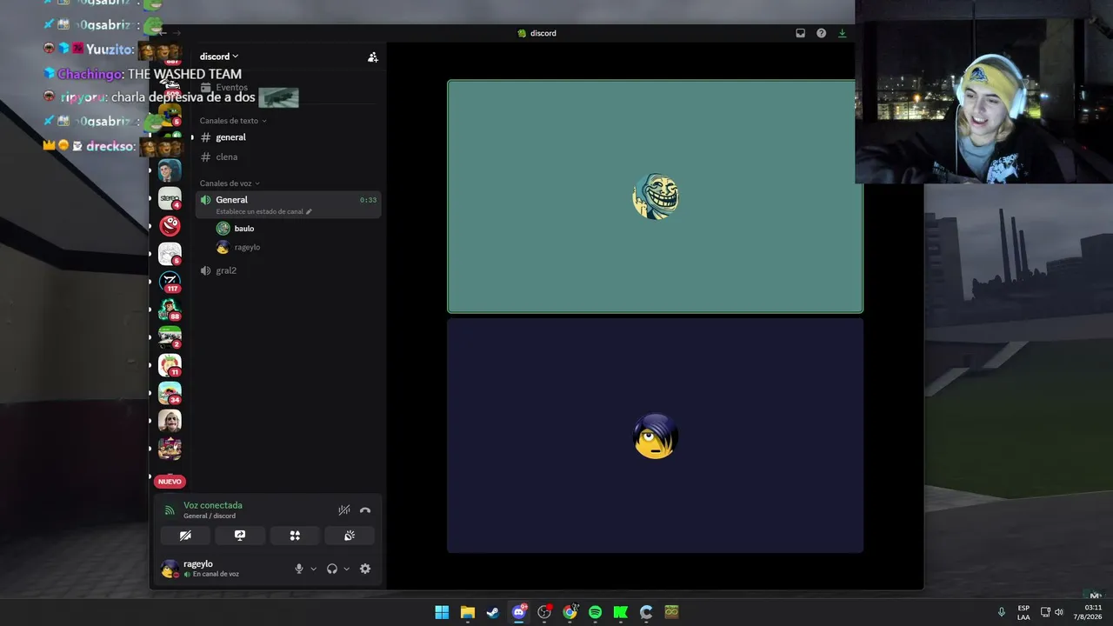Open user settings gear icon
1113x626 pixels.
point(365,569)
